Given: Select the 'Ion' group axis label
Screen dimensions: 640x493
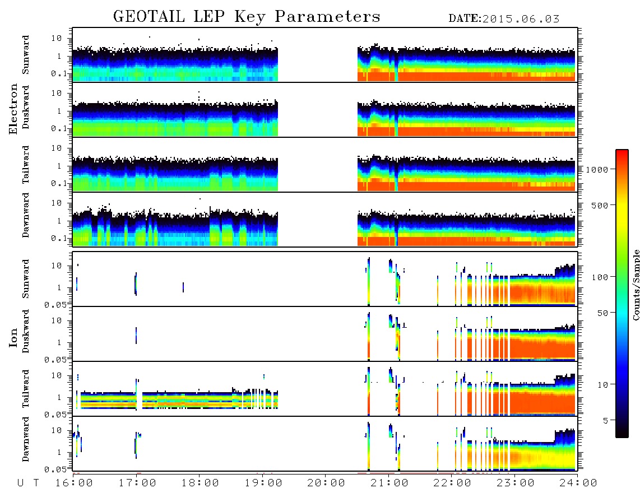Looking at the screenshot, I should point(13,337).
